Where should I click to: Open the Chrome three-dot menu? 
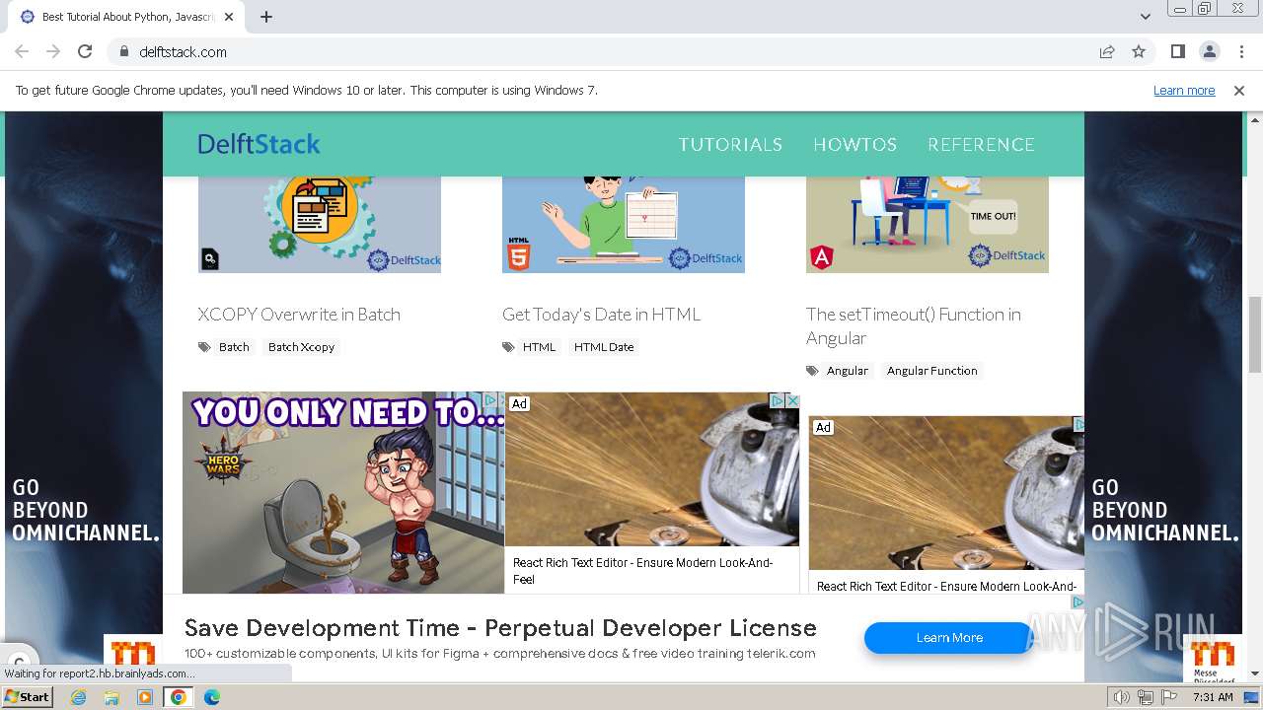pos(1240,51)
